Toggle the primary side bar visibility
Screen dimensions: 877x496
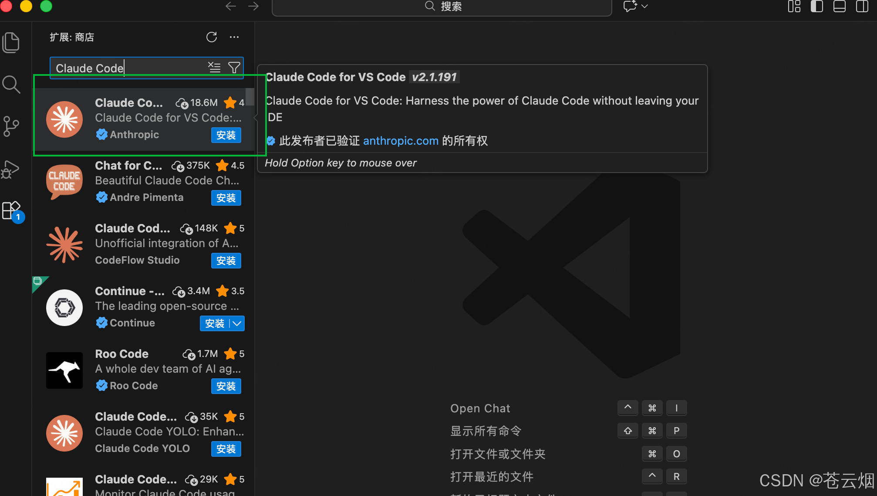point(817,6)
